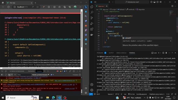Screen dimensions: 178x100
Task: Clear the DevTools console
Action: [x=6, y=75]
